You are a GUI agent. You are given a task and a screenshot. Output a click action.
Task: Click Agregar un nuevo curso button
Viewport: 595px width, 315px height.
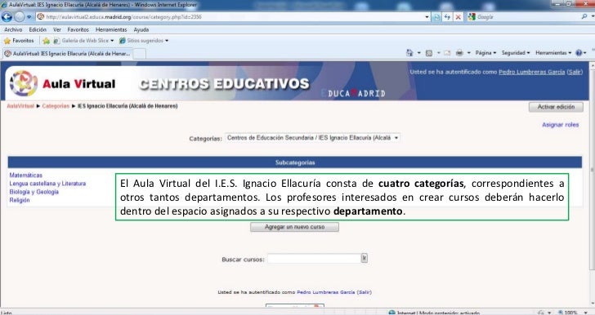click(x=294, y=227)
